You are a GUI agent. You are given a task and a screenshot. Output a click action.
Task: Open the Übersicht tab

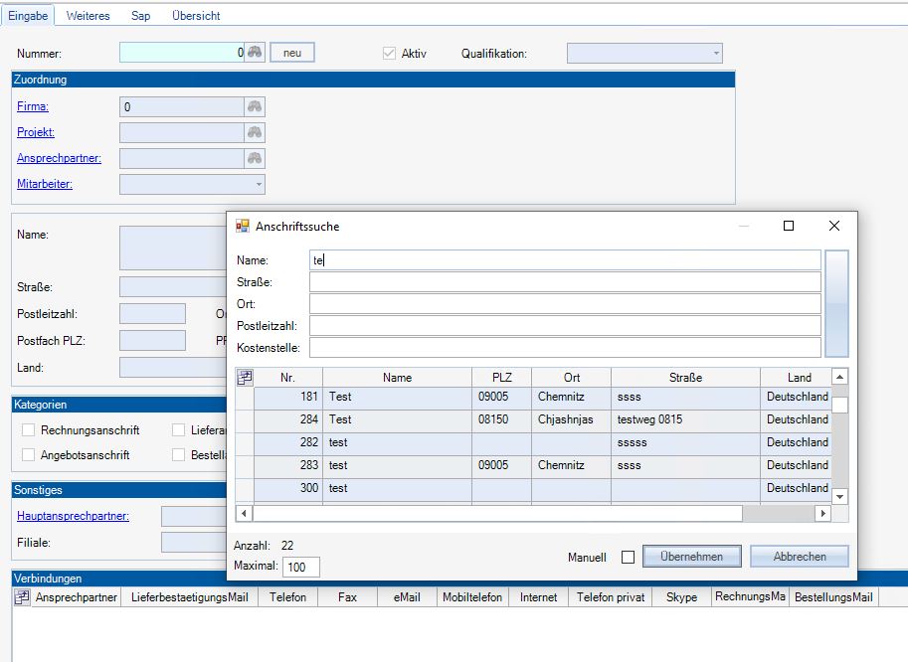pos(196,16)
